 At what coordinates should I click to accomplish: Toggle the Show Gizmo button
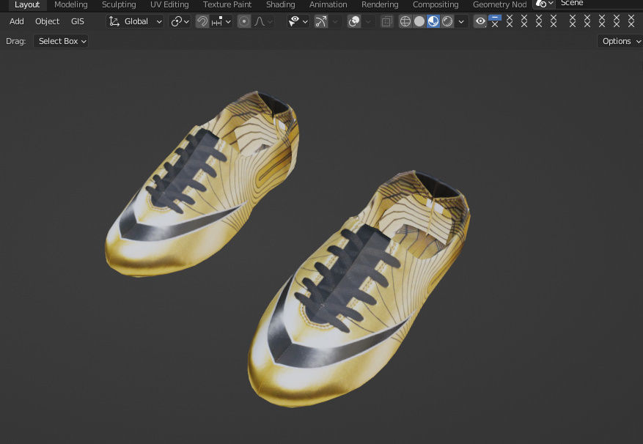click(x=320, y=21)
